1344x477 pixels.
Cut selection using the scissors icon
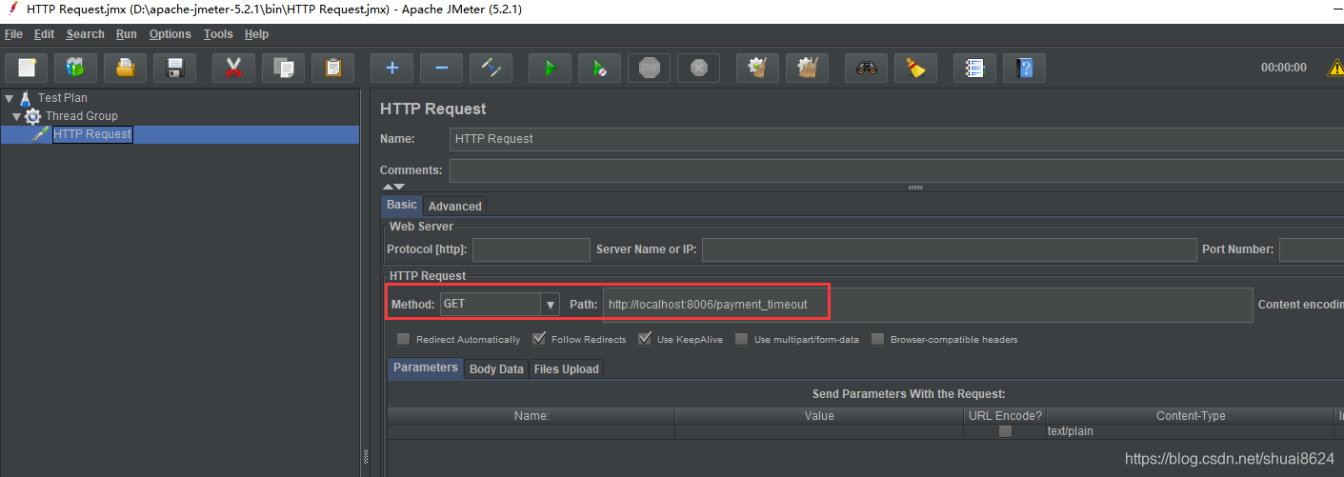(x=233, y=68)
